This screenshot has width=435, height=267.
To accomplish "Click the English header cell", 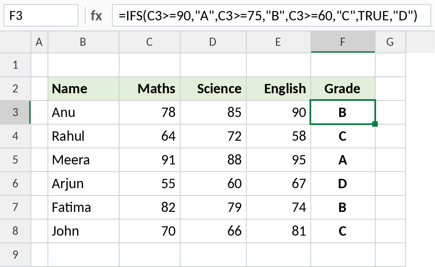I will click(278, 89).
